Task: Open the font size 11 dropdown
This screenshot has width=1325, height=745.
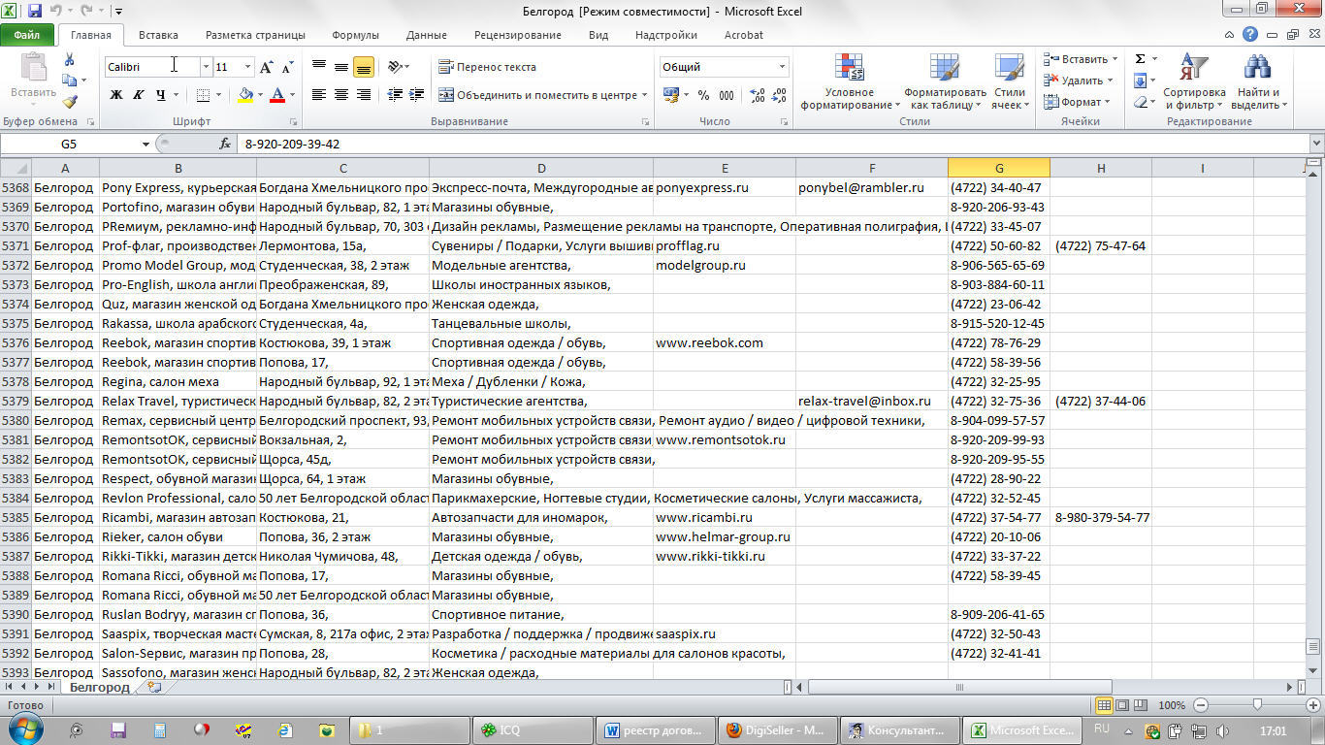Action: (247, 67)
